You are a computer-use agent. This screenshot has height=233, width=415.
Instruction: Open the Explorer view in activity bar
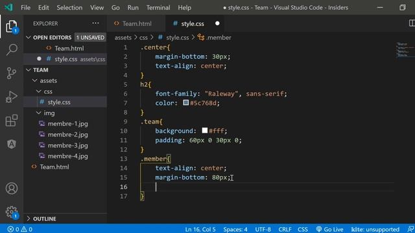click(x=12, y=27)
